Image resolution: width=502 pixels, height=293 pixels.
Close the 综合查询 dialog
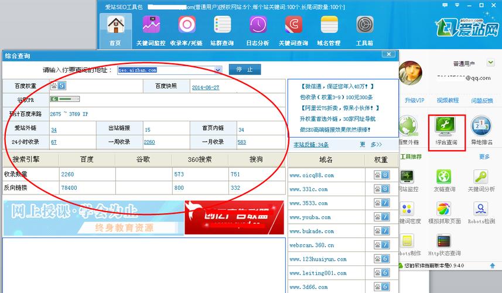pyautogui.click(x=389, y=54)
